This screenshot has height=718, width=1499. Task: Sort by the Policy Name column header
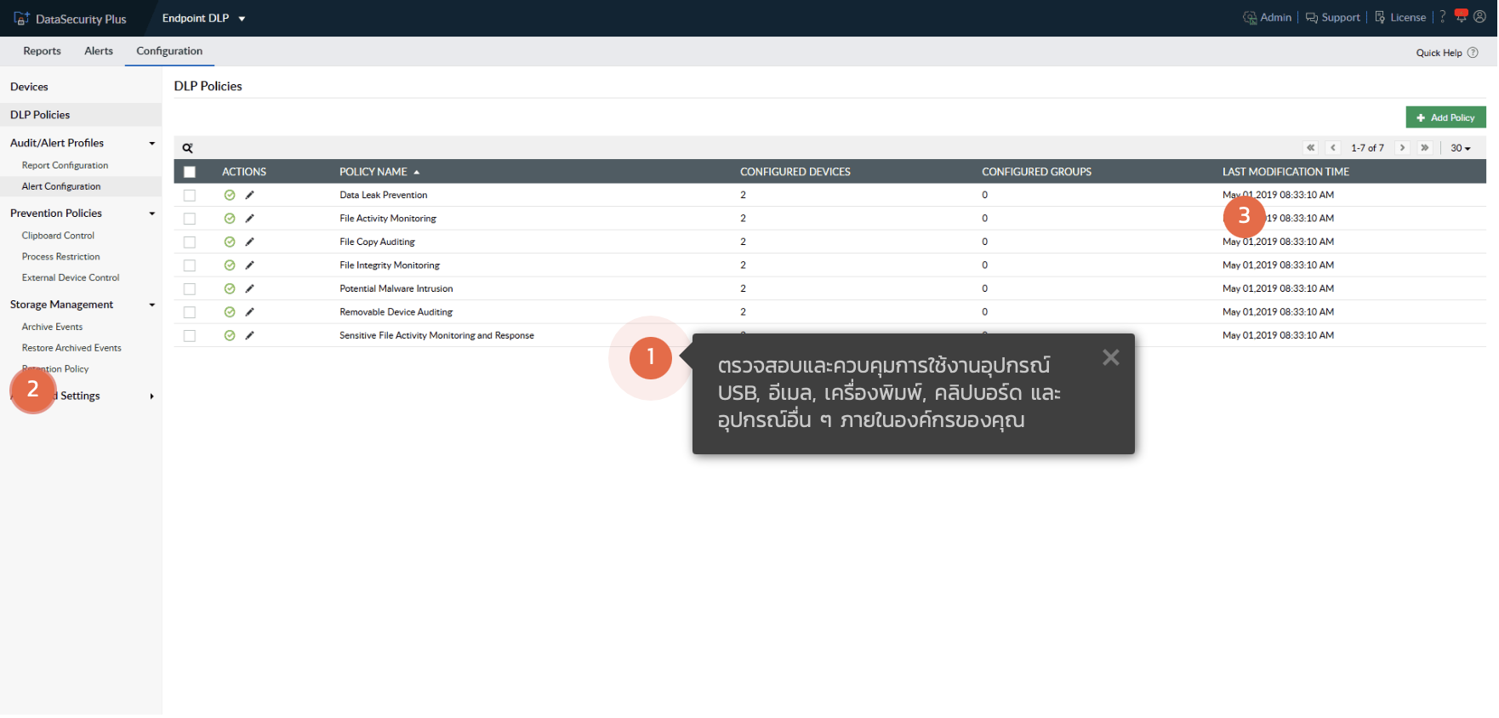[373, 172]
